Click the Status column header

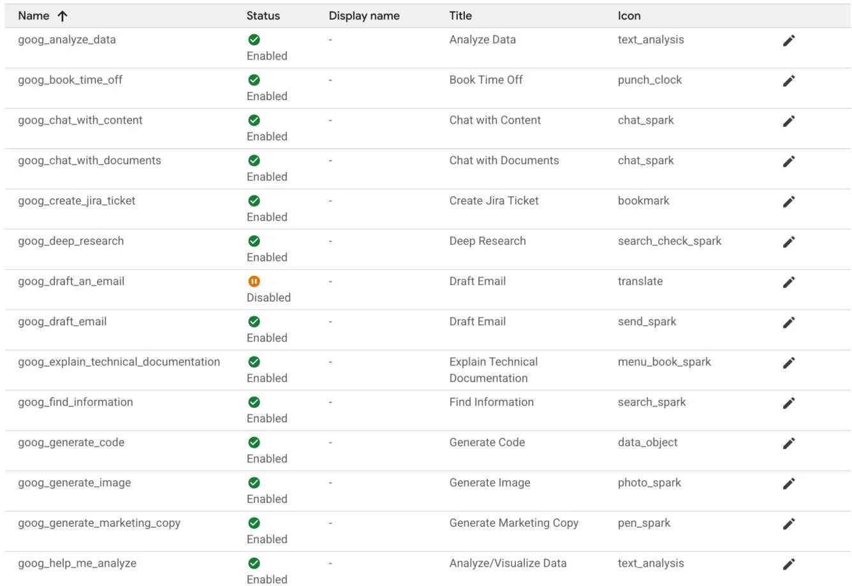[263, 16]
